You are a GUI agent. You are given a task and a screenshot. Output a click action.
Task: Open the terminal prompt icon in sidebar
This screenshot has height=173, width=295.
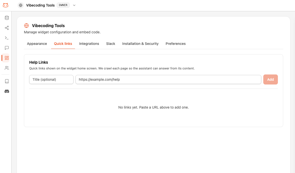click(7, 38)
